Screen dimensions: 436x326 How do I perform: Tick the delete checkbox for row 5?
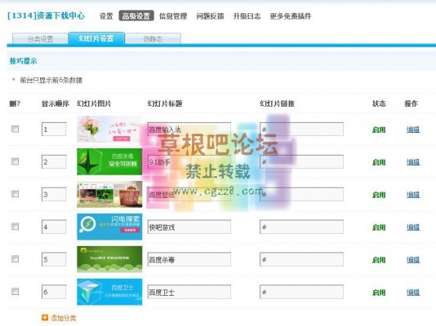click(x=15, y=259)
